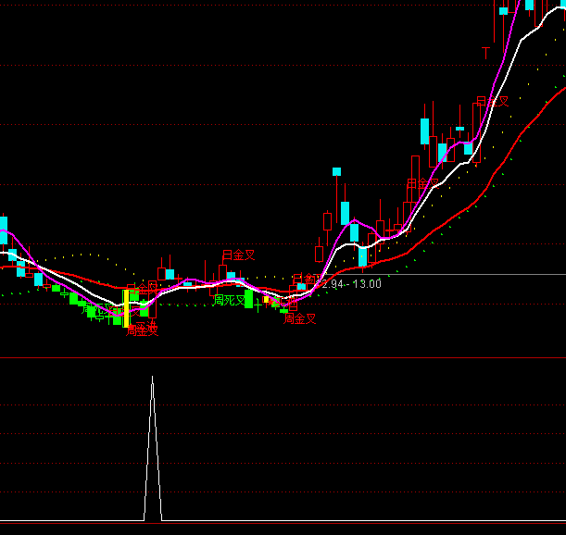Click the 月金叉 label beside rising white line
Viewport: 566px width, 535px height.
(x=422, y=184)
